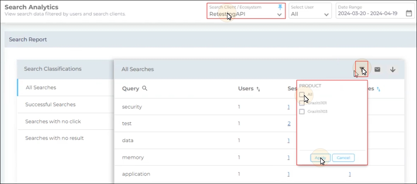Select Successful Searches classification
Screen dimensions: 417x184
pos(50,105)
